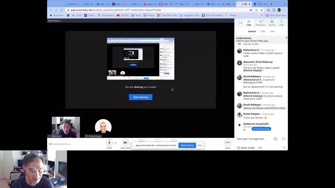Expand the Slow mode settings chevron
335x188 pixels.
pos(284,147)
